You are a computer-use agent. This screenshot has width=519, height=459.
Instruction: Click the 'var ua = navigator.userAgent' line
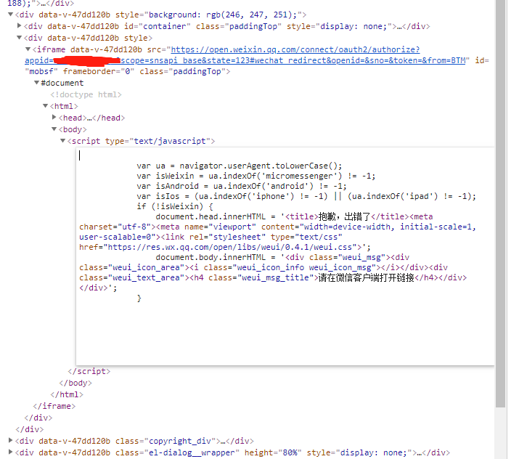click(x=240, y=166)
